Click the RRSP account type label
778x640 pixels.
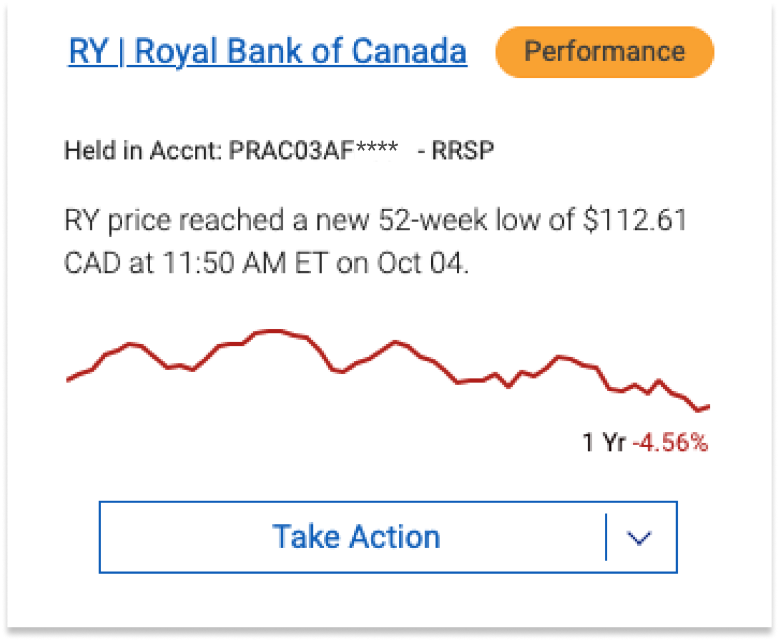click(x=463, y=151)
